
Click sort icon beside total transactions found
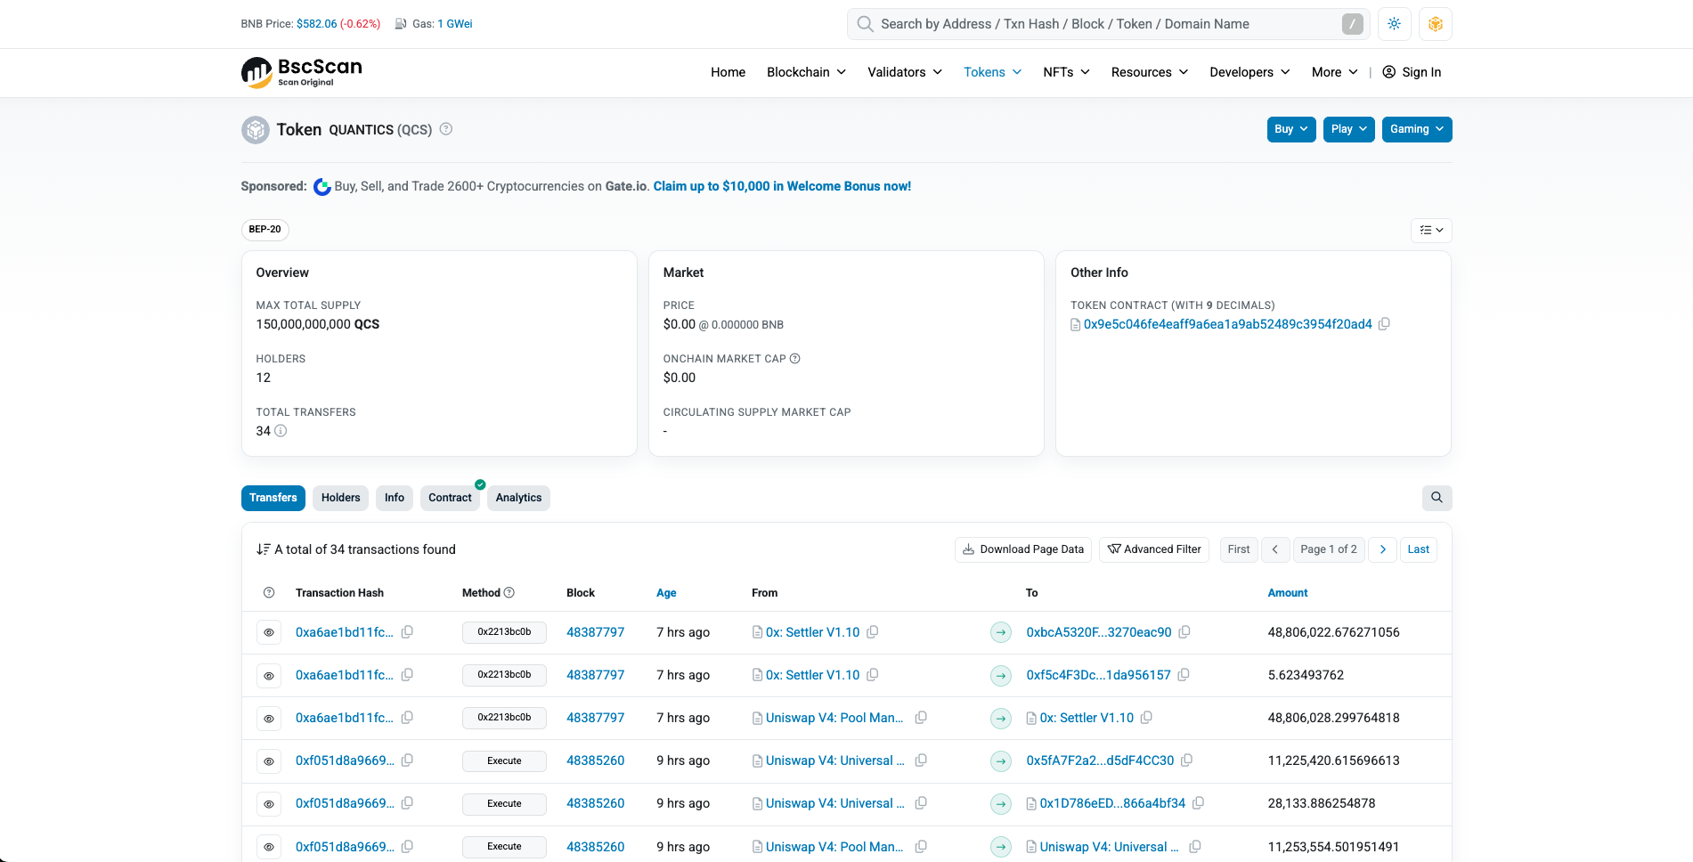[x=263, y=549]
